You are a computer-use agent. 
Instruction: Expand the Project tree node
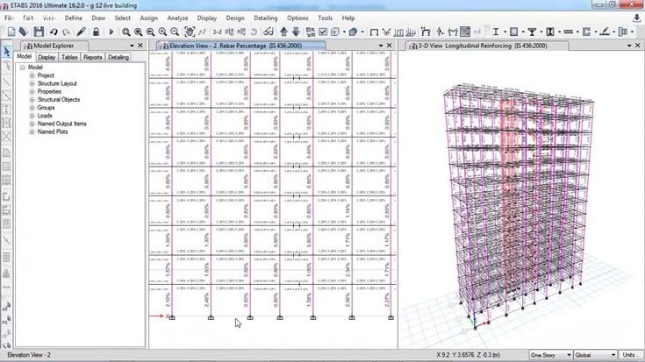pyautogui.click(x=32, y=75)
